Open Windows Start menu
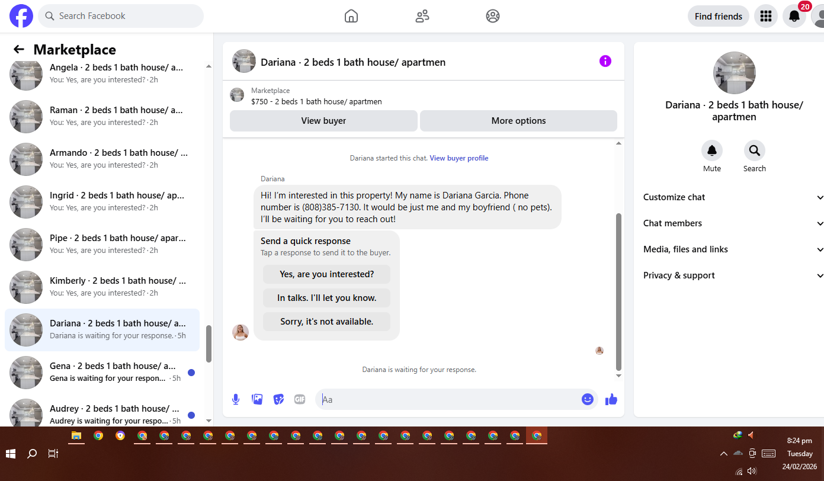Screen dimensions: 824x481 coord(11,454)
